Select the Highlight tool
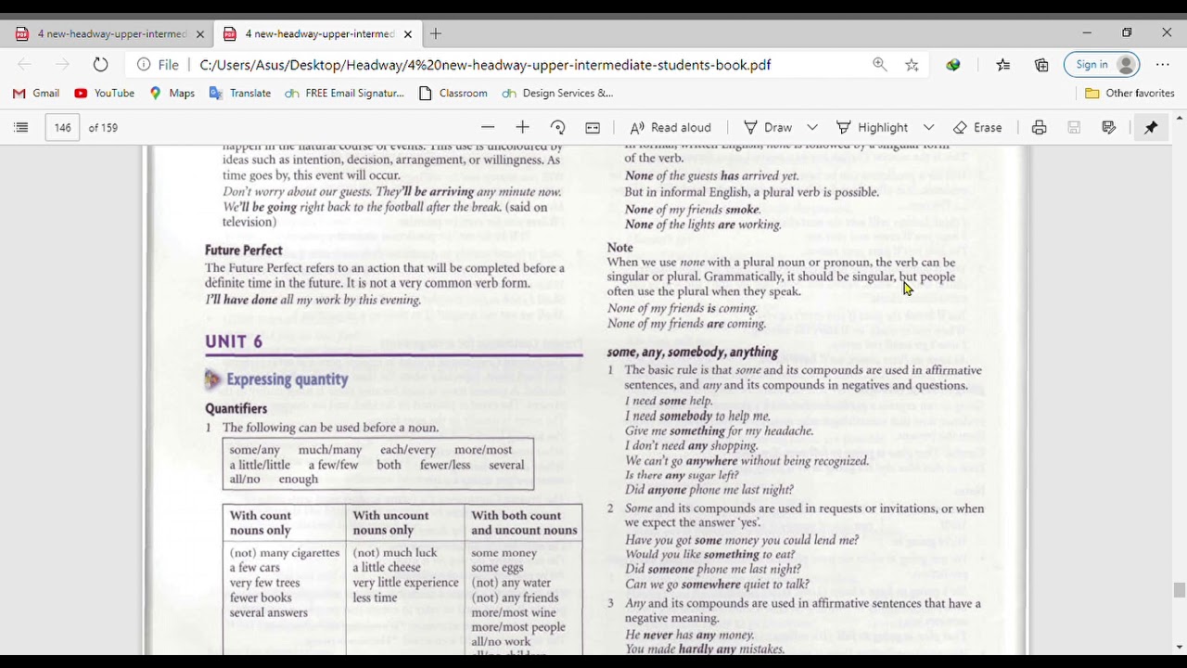This screenshot has height=668, width=1187. [x=872, y=128]
